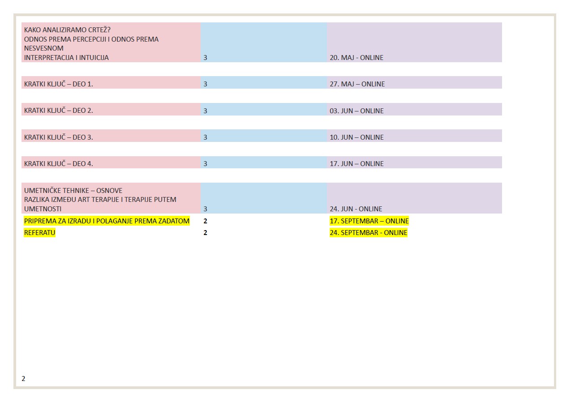Click the 'KAKO ANALIZIRAMO CRTEŽ?' heading text

[x=67, y=30]
